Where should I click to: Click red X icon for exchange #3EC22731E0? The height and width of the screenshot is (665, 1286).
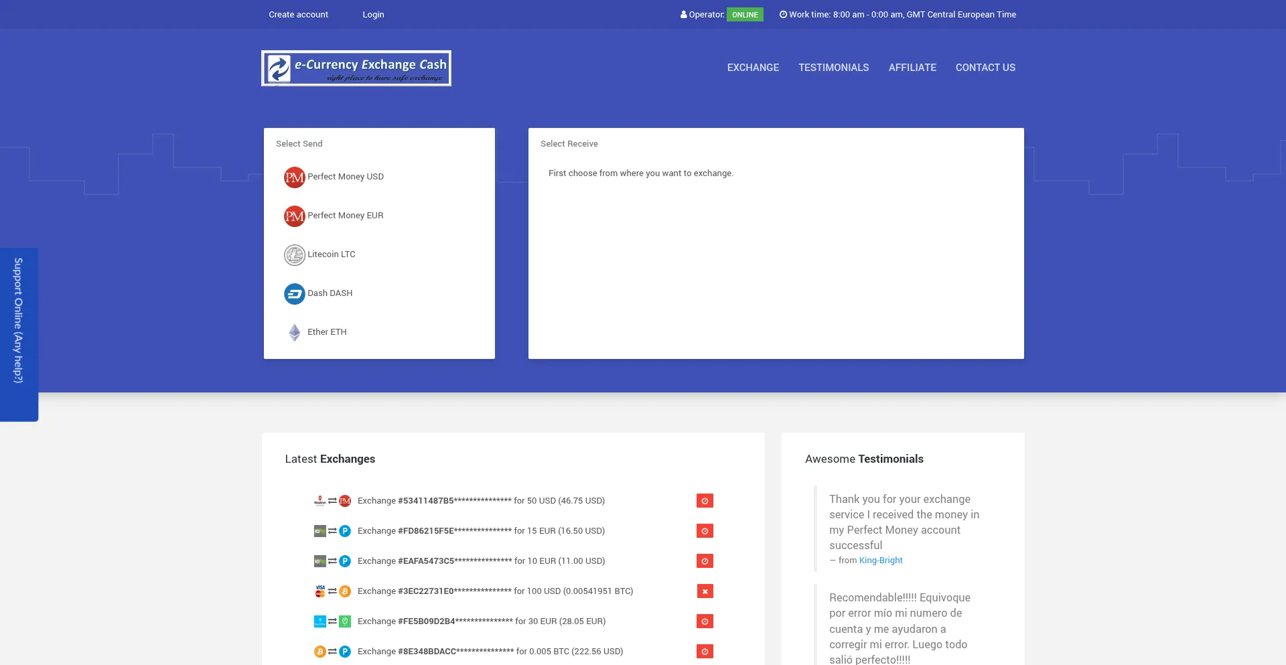(x=705, y=591)
